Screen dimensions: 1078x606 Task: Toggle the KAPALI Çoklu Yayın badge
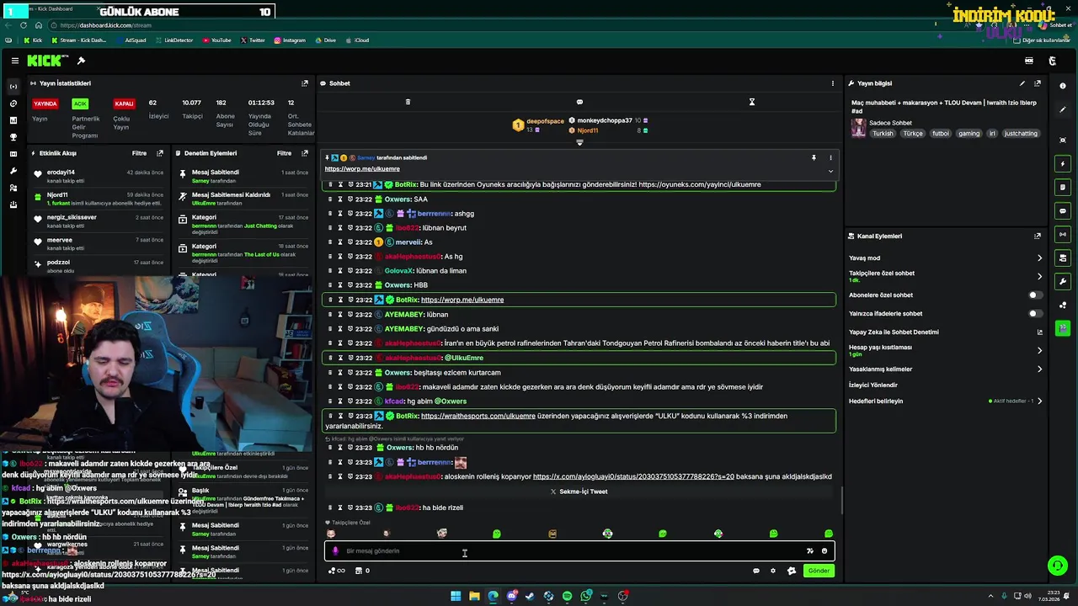click(x=124, y=104)
